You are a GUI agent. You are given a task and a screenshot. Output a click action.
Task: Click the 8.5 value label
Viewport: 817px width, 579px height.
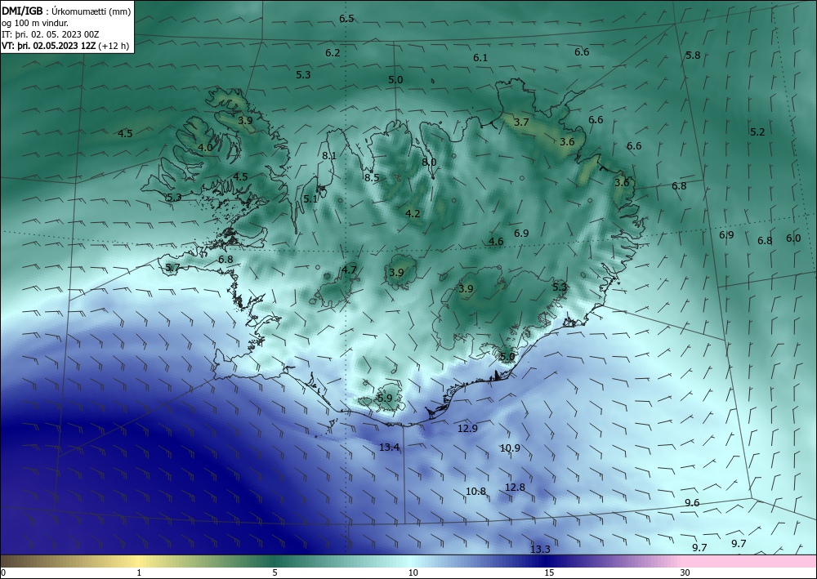[372, 177]
